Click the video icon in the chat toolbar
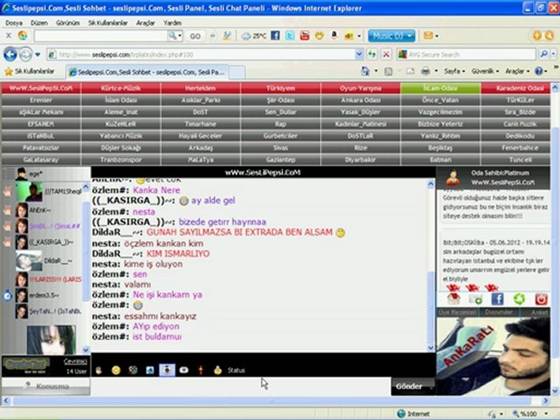The width and height of the screenshot is (560, 420). (184, 370)
